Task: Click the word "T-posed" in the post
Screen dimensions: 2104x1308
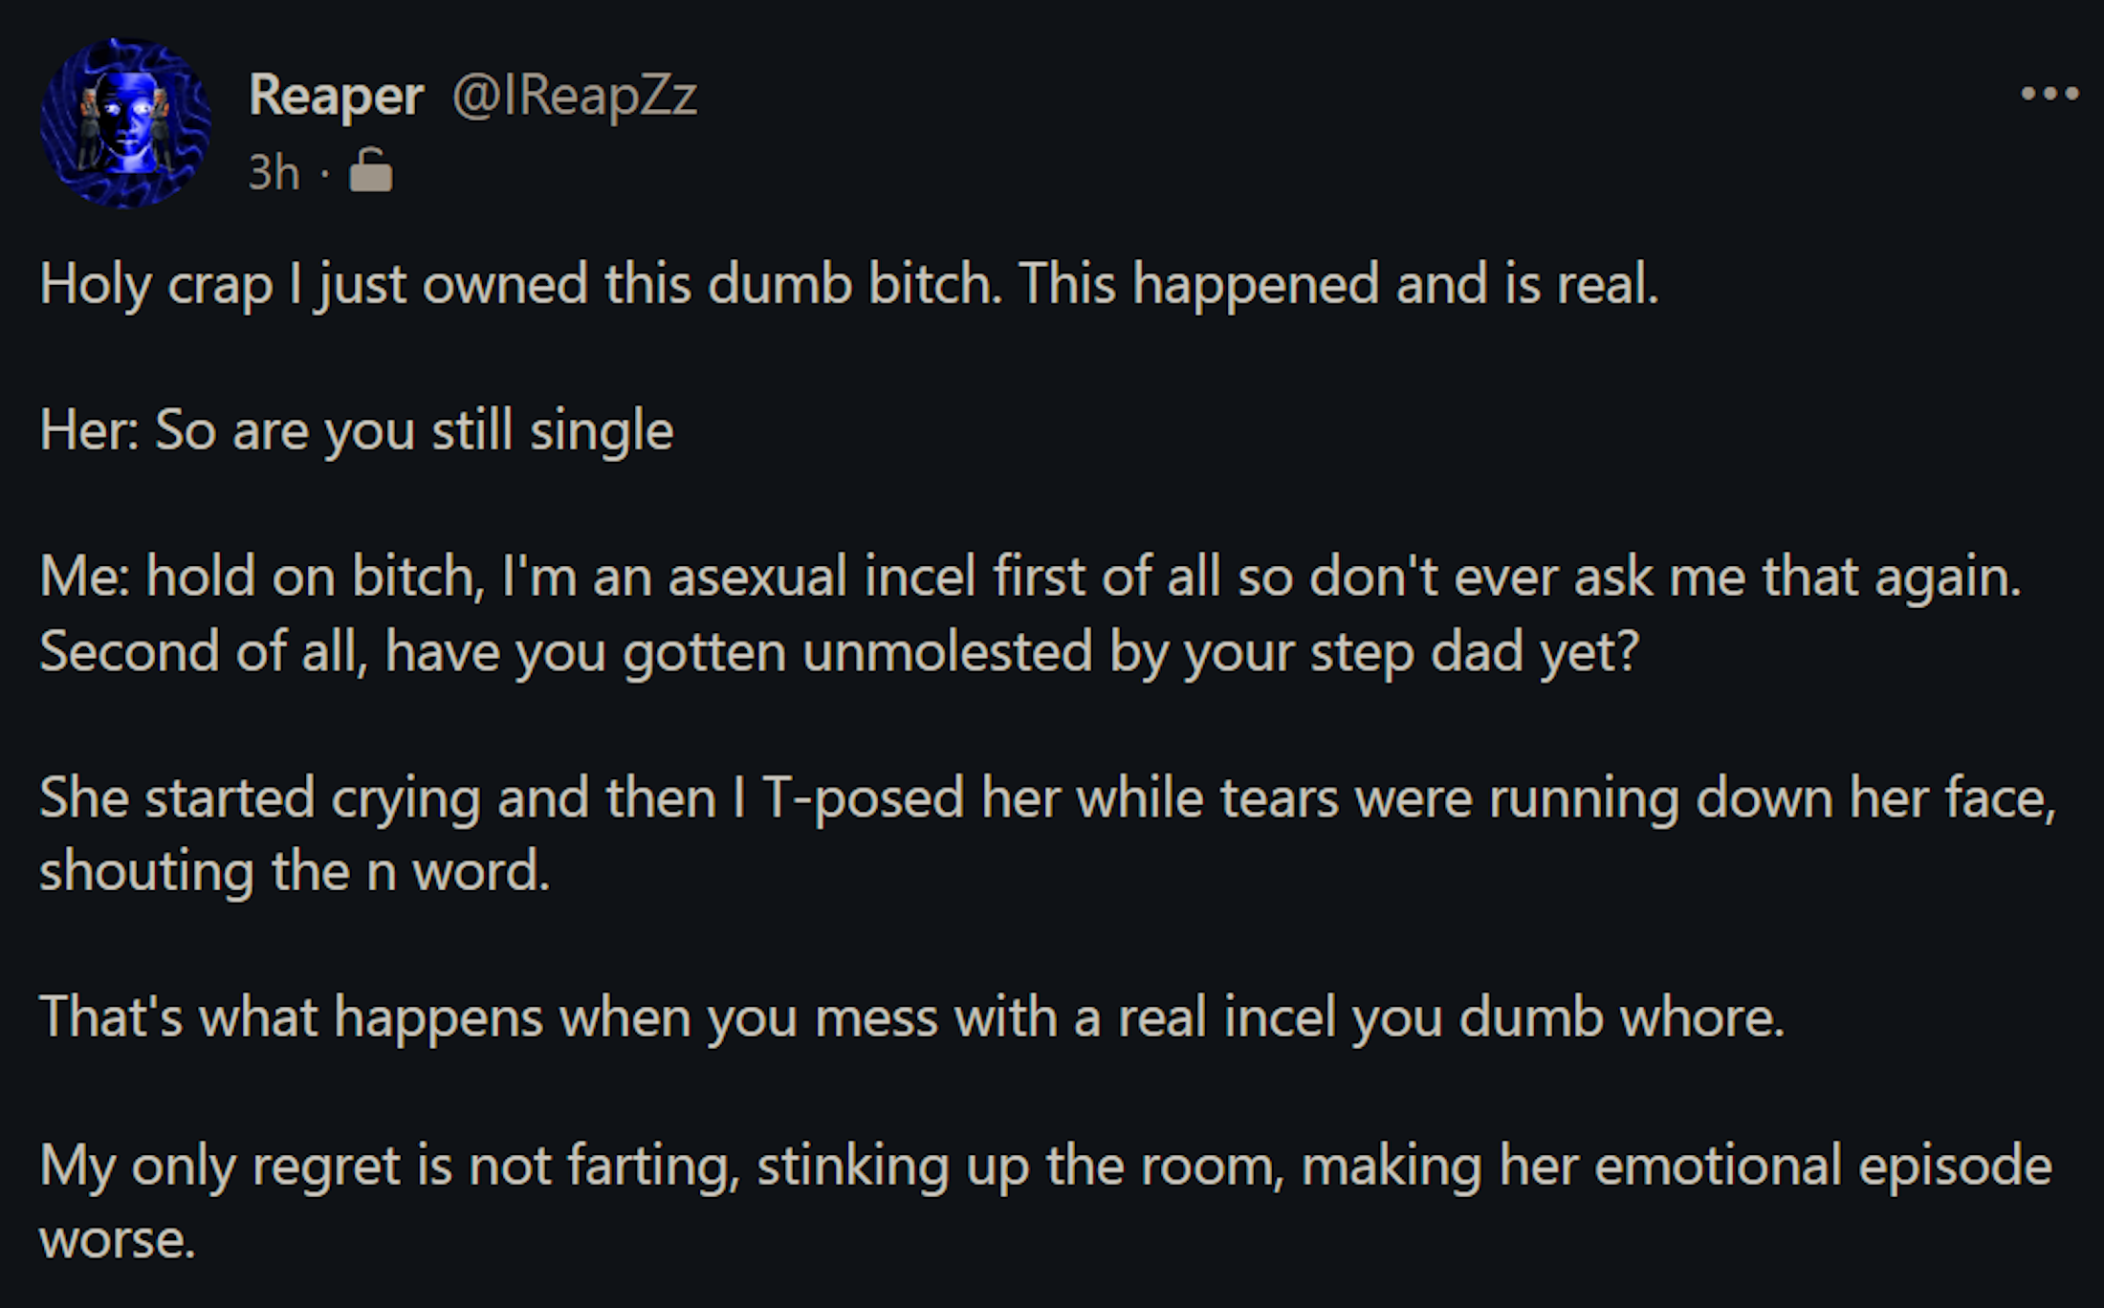Action: click(x=863, y=798)
